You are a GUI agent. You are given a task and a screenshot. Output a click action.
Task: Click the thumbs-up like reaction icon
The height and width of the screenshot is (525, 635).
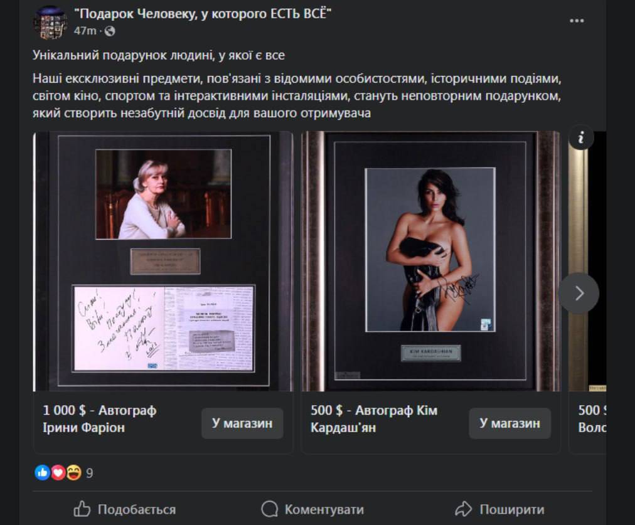(42, 472)
